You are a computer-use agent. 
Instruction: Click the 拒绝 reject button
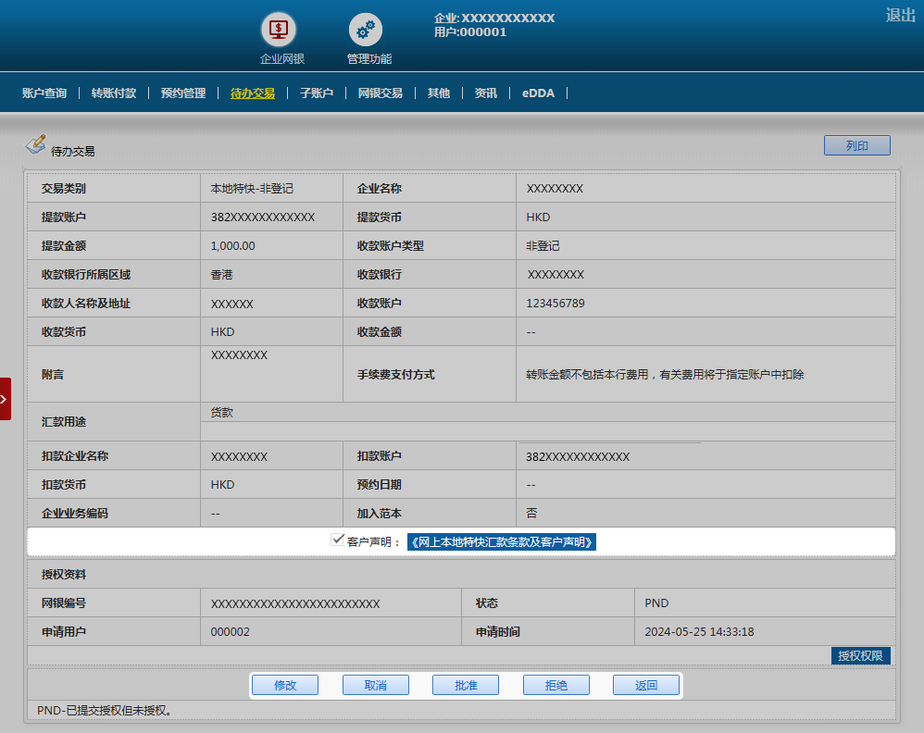(x=556, y=686)
